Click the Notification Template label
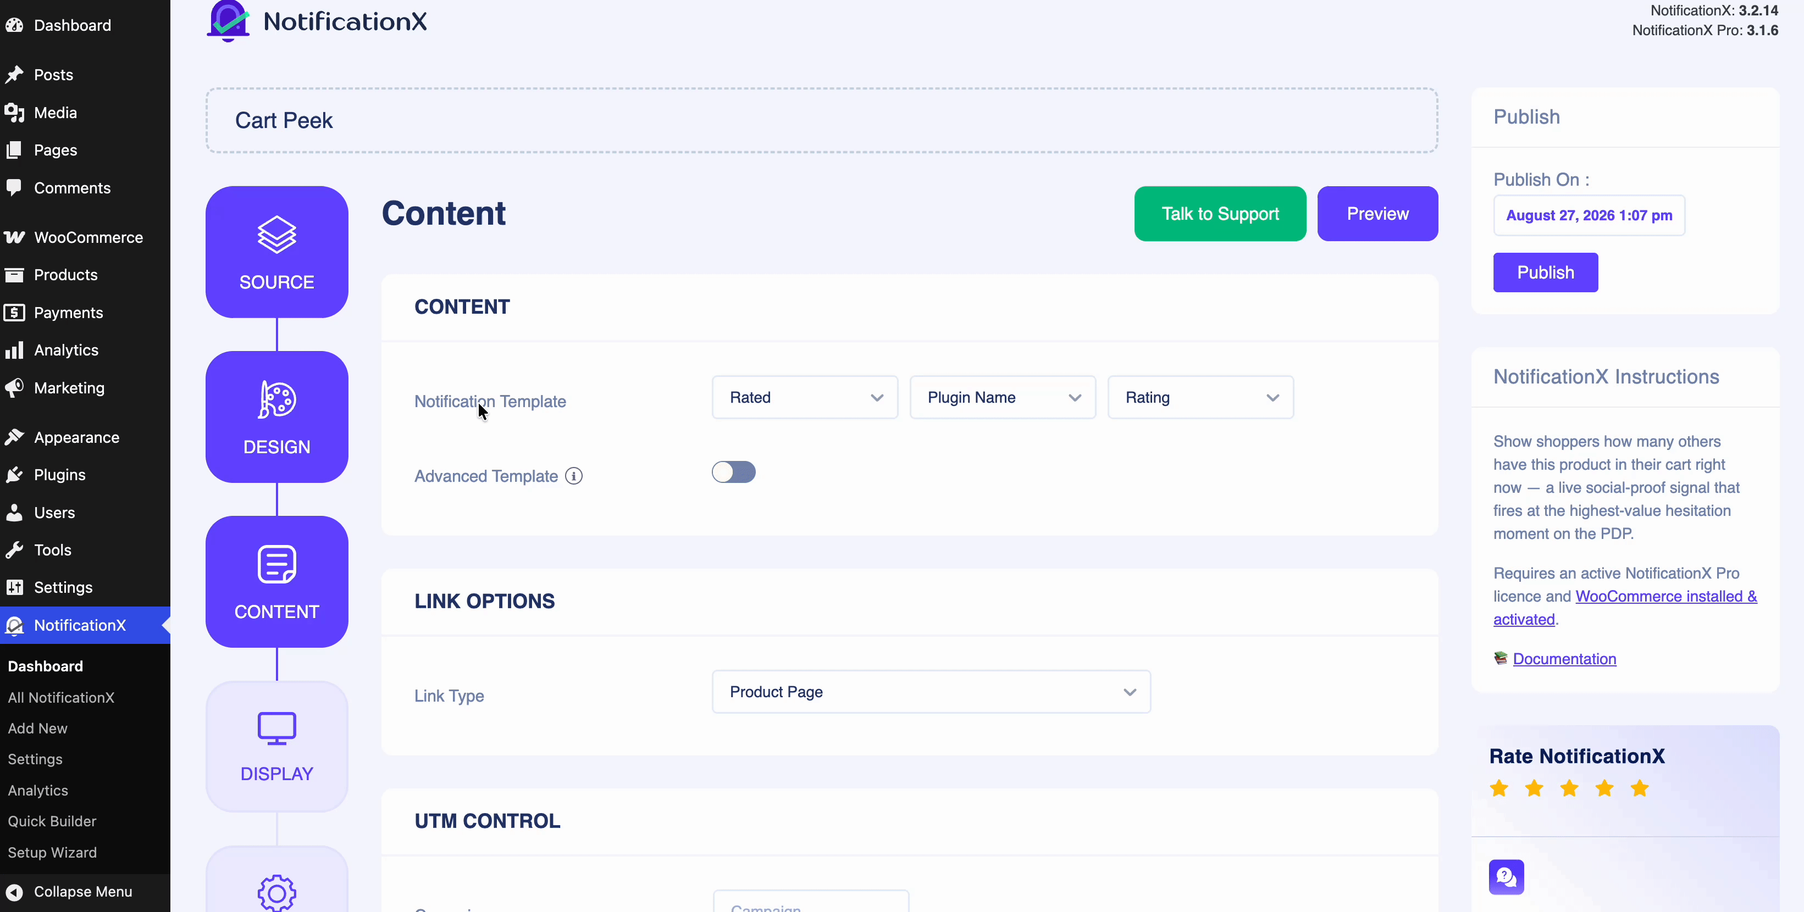Image resolution: width=1804 pixels, height=912 pixels. pyautogui.click(x=490, y=401)
